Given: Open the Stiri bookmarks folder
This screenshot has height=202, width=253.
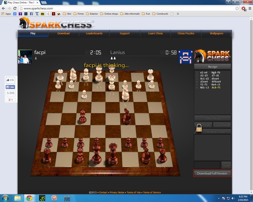Looking at the screenshot, I should click(67, 14).
